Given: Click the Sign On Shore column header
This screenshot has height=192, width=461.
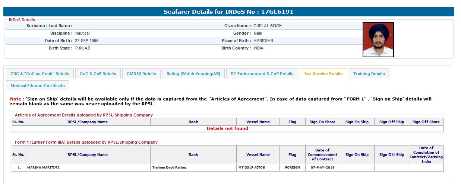Looking at the screenshot, I should [322, 122].
